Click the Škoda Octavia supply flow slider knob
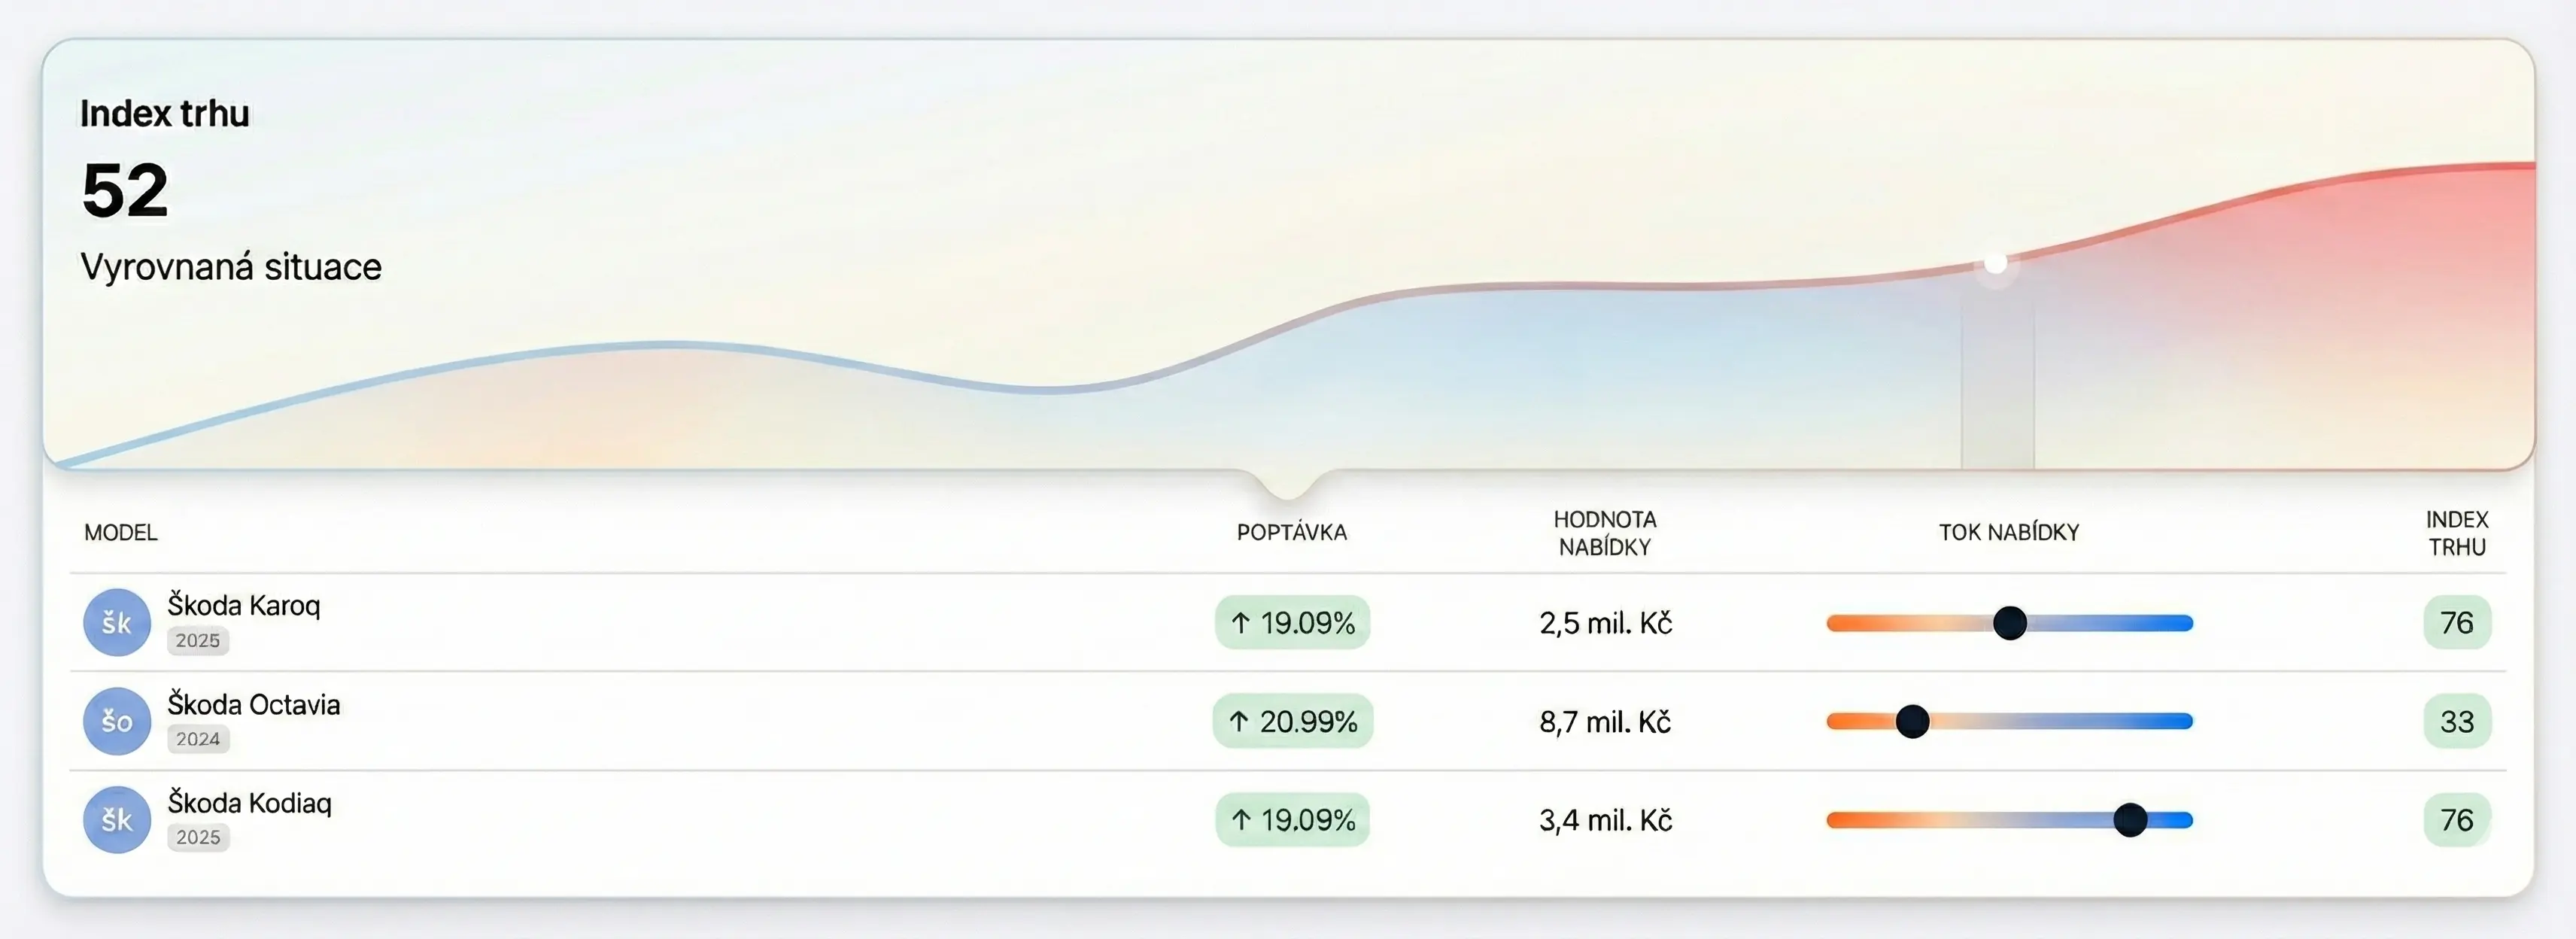 (x=1912, y=721)
